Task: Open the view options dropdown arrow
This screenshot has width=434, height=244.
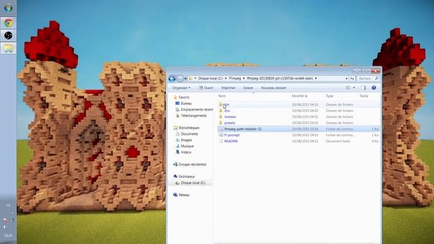Action: tap(354, 88)
